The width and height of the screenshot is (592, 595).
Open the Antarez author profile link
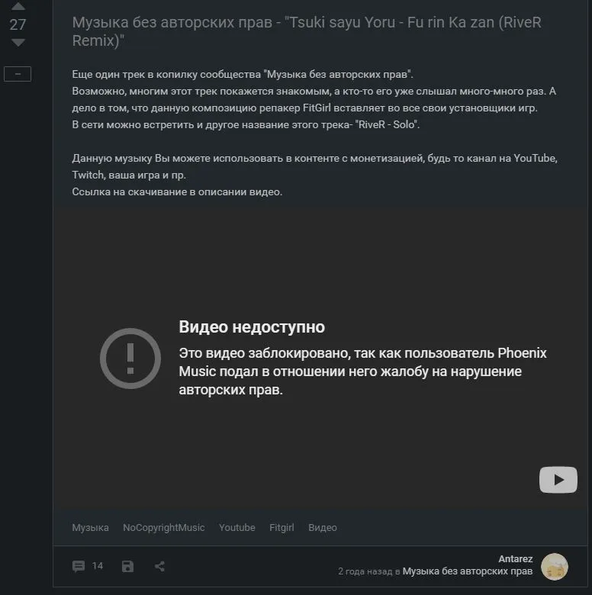[516, 559]
